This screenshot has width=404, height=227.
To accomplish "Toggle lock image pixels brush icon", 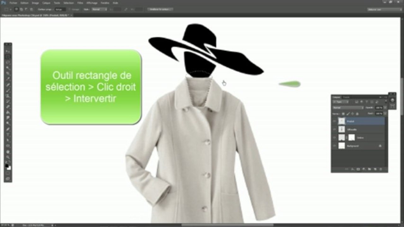I will 348,113.
